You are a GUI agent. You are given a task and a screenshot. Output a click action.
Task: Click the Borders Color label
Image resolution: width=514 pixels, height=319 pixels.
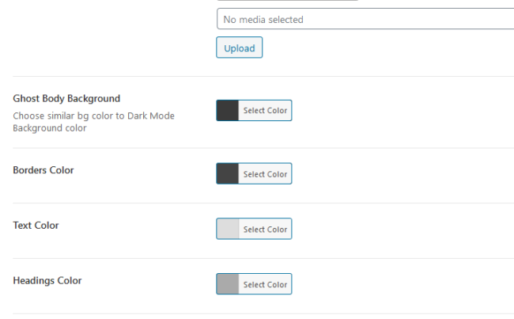pos(43,170)
